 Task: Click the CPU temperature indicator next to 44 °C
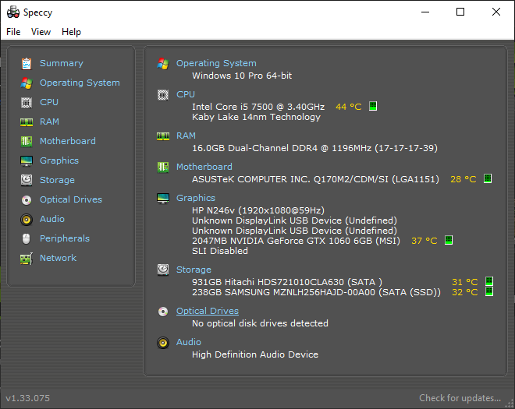[373, 106]
